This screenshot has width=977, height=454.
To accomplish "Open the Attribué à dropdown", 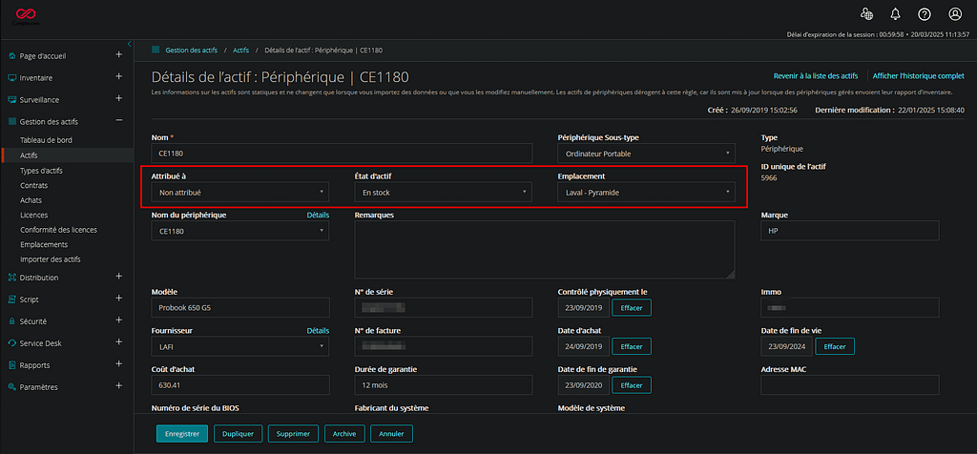I will pyautogui.click(x=240, y=193).
